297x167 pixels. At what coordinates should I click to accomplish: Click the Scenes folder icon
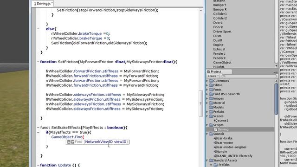coord(211,116)
